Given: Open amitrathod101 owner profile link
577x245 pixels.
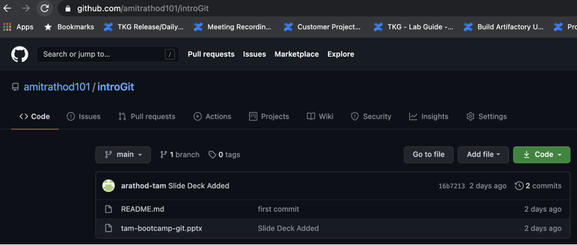Looking at the screenshot, I should point(57,87).
